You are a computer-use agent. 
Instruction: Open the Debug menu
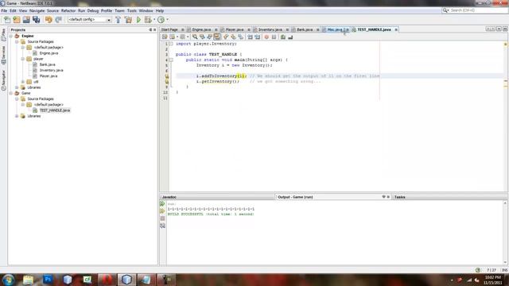tap(93, 10)
